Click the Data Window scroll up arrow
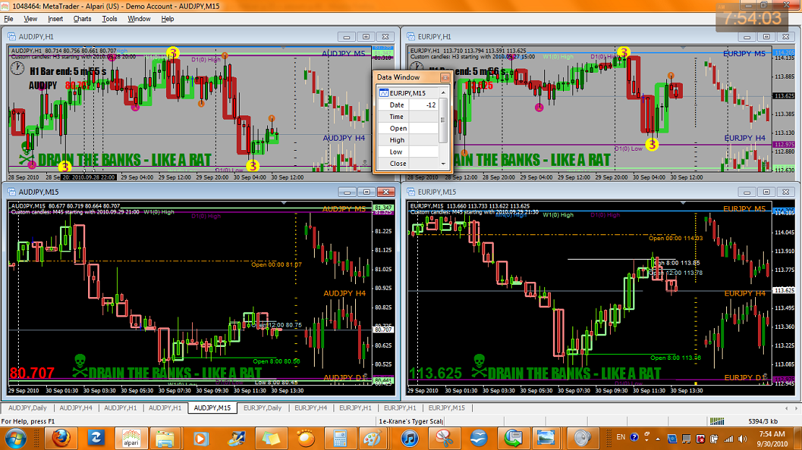This screenshot has width=802, height=450. point(443,92)
